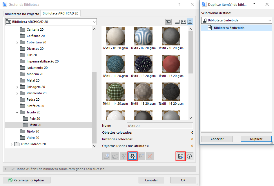The image size is (274, 186).
Task: Click the save library container icon
Action: [x=181, y=156]
